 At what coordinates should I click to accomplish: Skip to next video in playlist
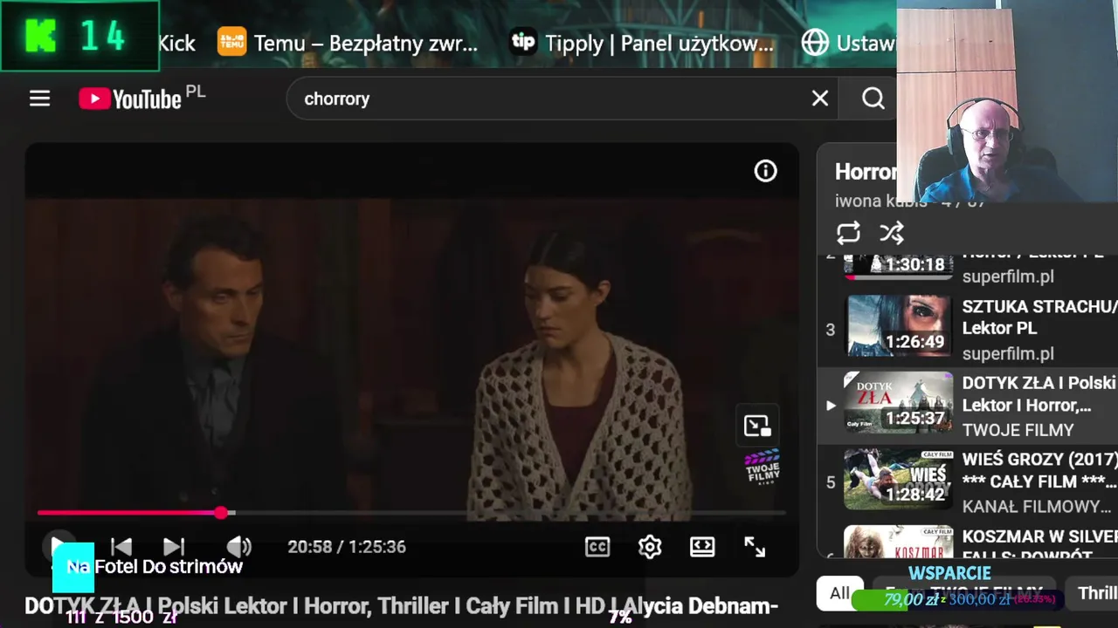(174, 547)
